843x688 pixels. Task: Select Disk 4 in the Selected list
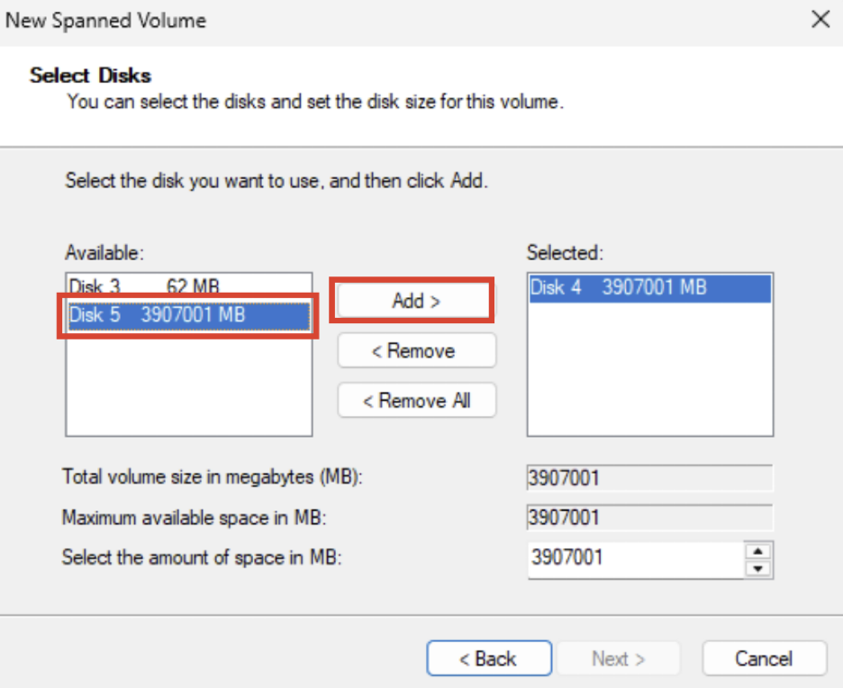click(x=618, y=288)
